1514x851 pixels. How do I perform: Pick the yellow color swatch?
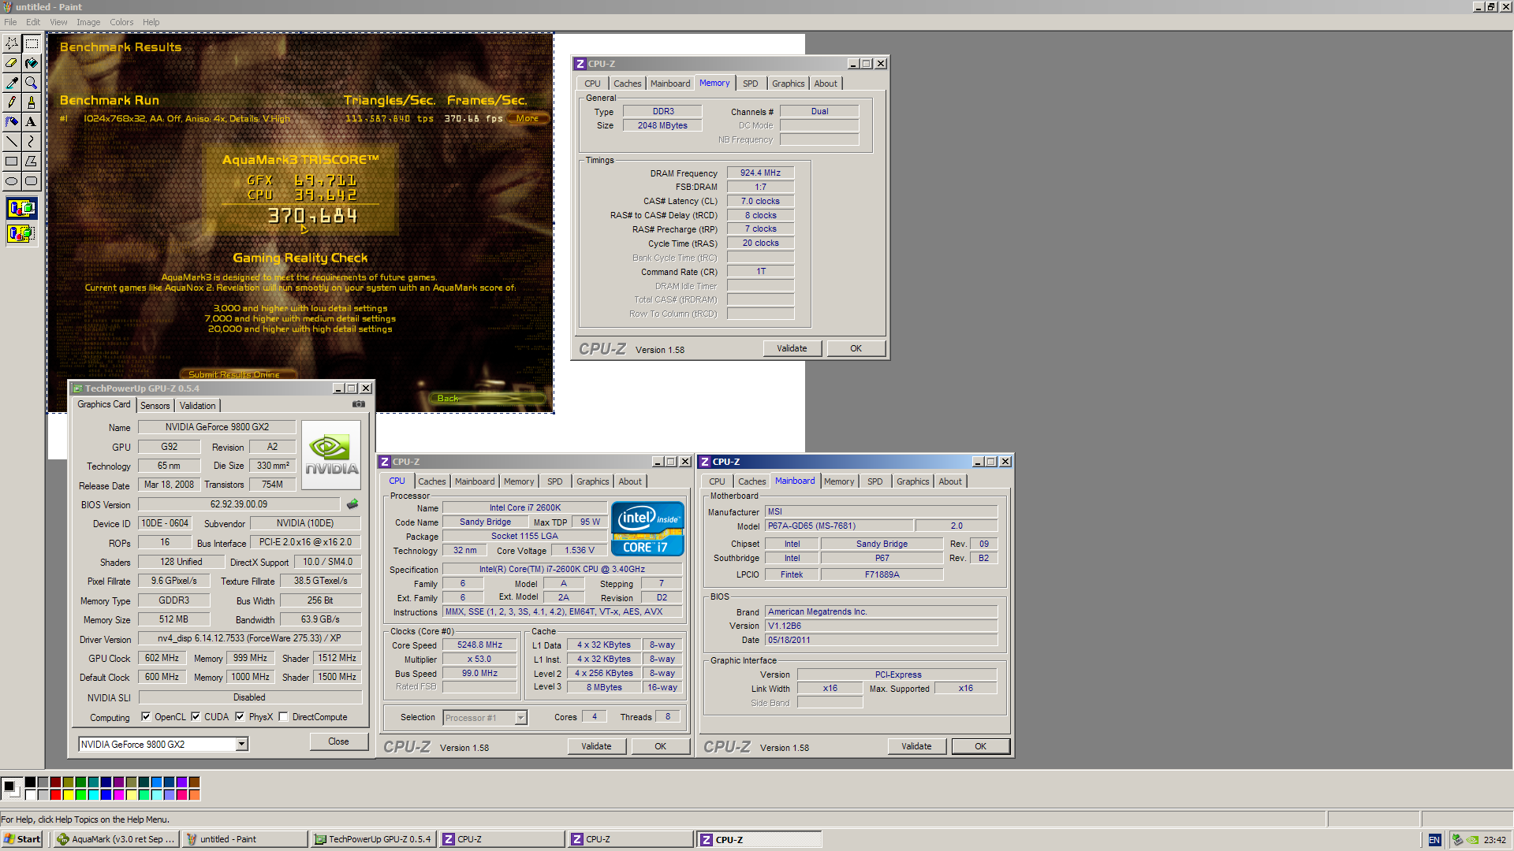(x=69, y=795)
